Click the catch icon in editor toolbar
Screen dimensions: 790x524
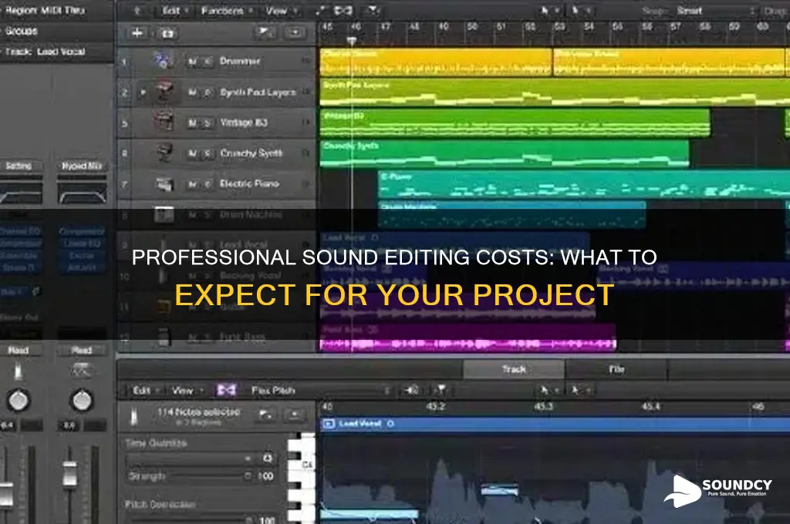[441, 390]
